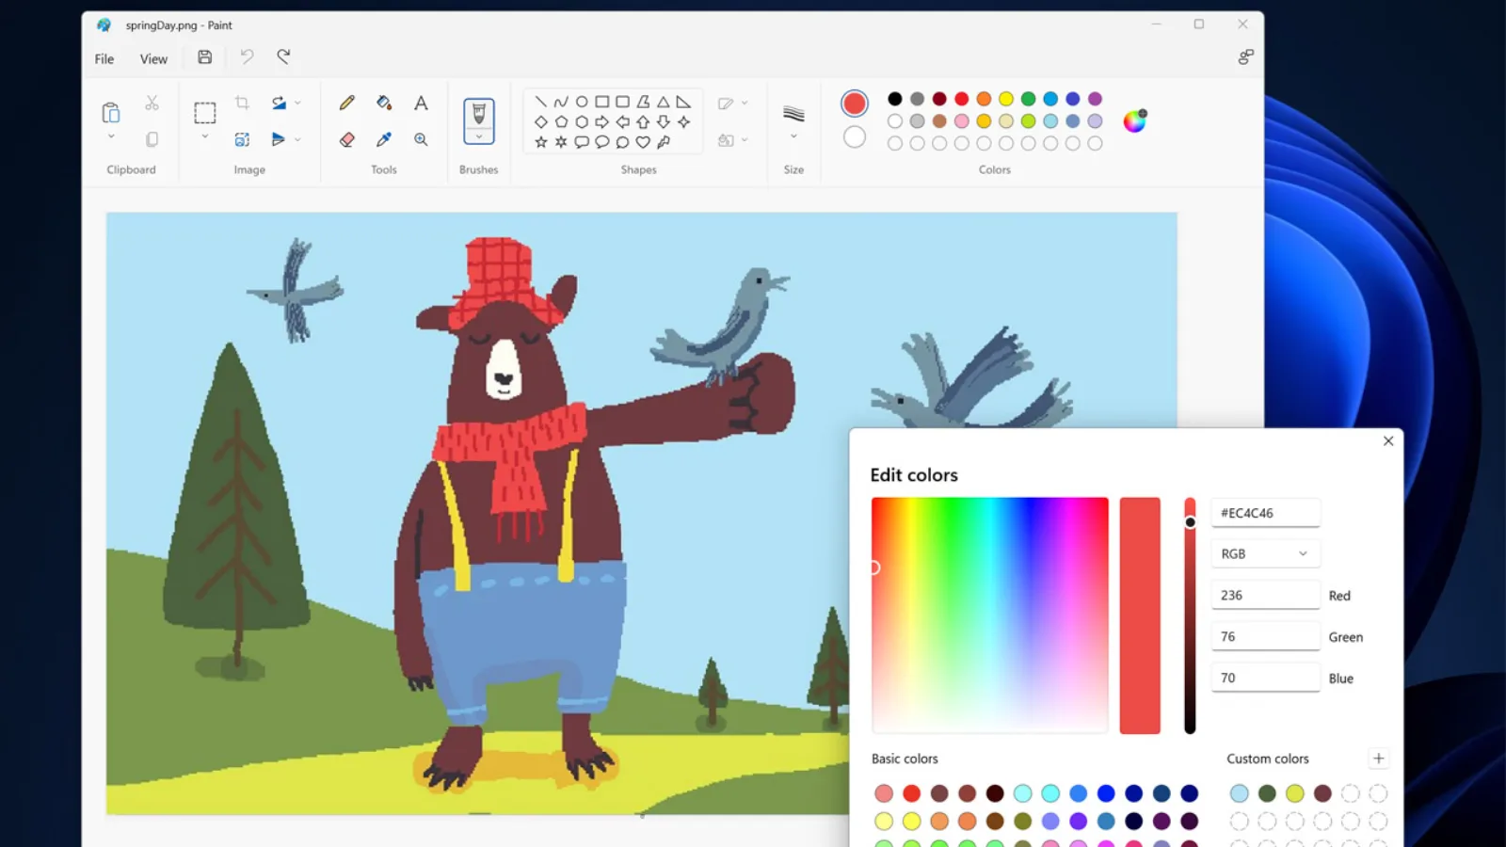
Task: Redo the last undone action
Action: coord(283,57)
